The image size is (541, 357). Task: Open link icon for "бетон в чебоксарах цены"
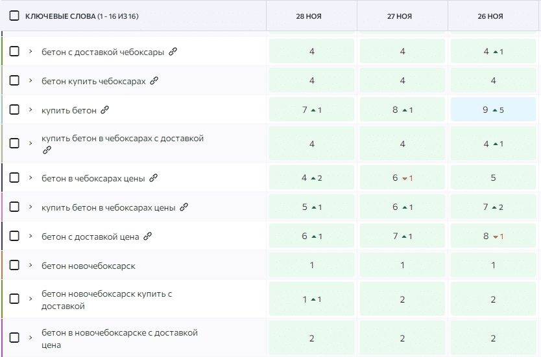pos(154,178)
